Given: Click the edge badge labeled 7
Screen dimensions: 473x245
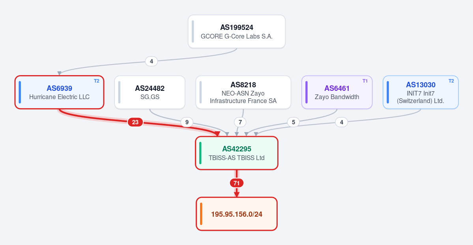Looking at the screenshot, I should click(x=240, y=122).
